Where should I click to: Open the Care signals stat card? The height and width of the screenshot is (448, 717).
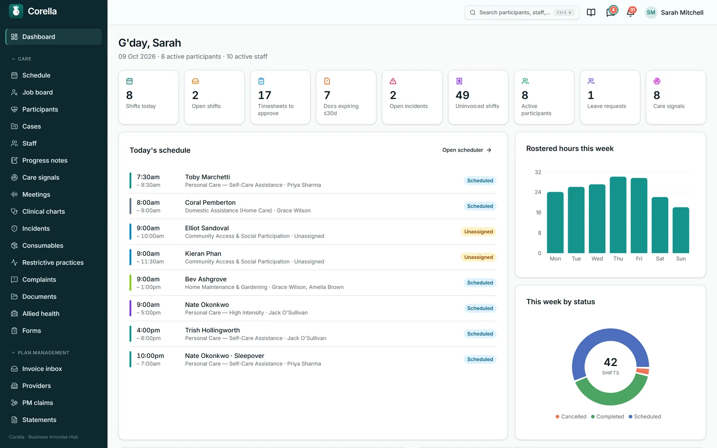pos(676,97)
